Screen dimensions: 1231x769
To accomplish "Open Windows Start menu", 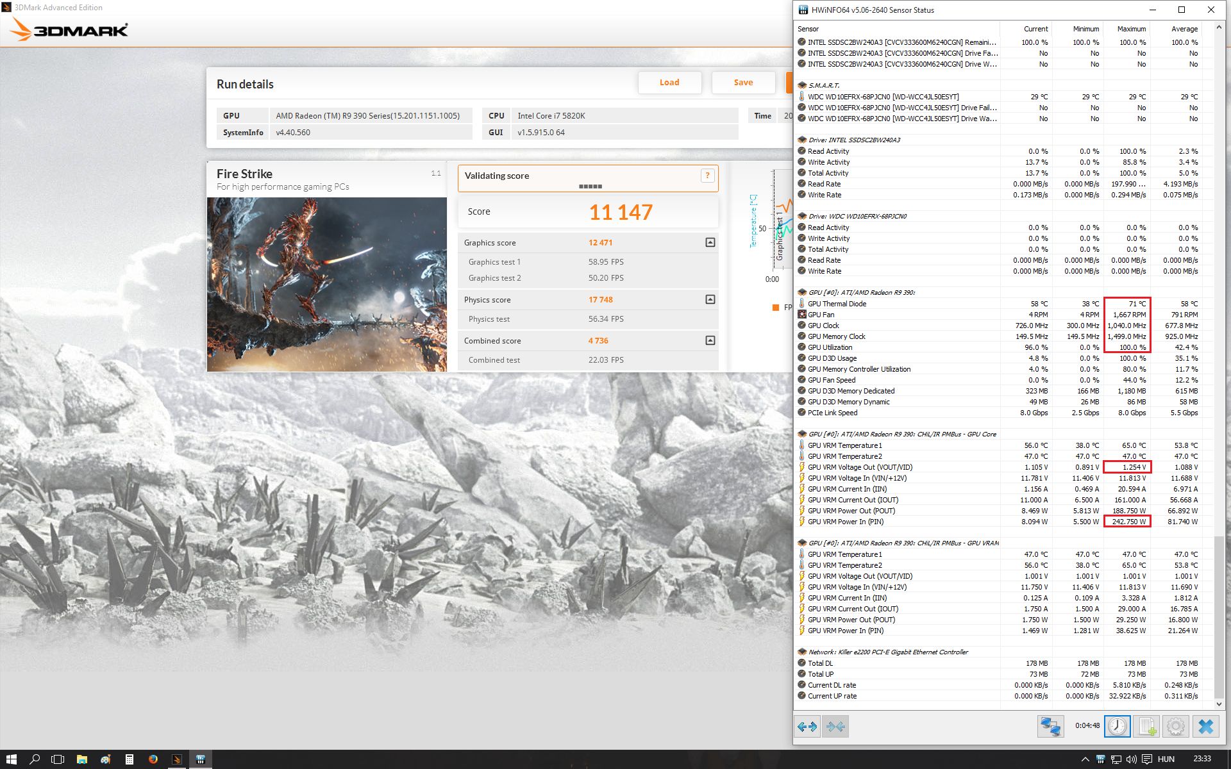I will pos(12,759).
